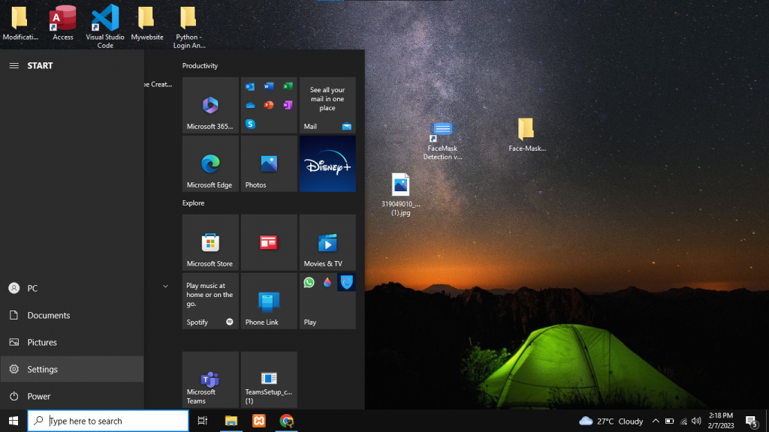Viewport: 769px width, 432px height.
Task: Collapse the app list chevron
Action: pos(165,286)
